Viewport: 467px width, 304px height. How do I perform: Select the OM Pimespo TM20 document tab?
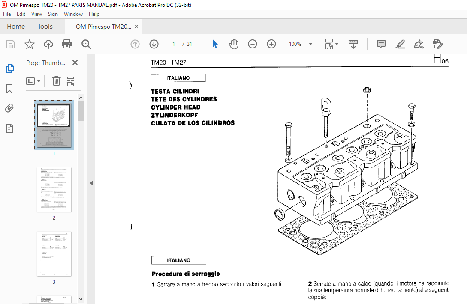tap(103, 27)
